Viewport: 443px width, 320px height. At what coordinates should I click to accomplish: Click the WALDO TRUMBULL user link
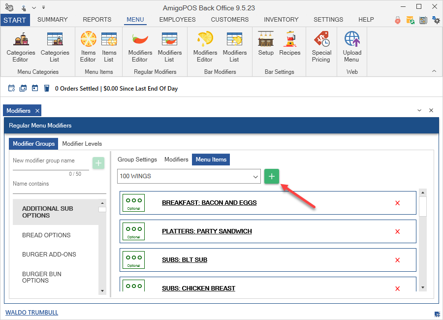[31, 313]
